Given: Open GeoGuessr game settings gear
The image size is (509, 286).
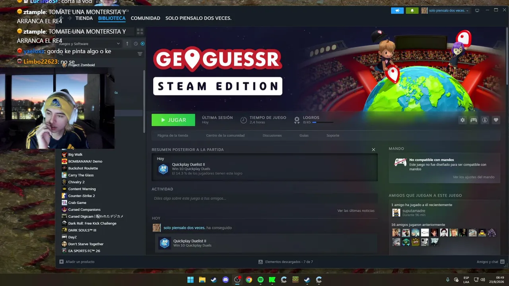Looking at the screenshot, I should 462,120.
